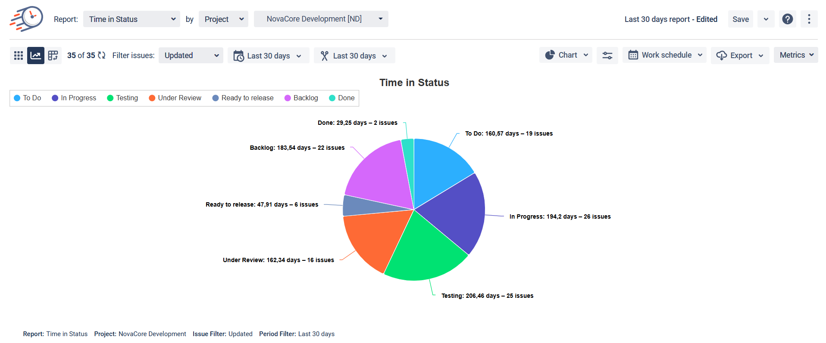The height and width of the screenshot is (343, 826).
Task: Click the Save button
Action: pos(740,19)
